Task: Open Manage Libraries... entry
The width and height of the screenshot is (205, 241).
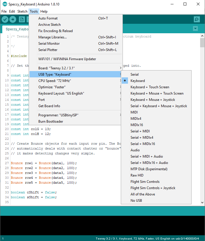Action: pos(76,37)
